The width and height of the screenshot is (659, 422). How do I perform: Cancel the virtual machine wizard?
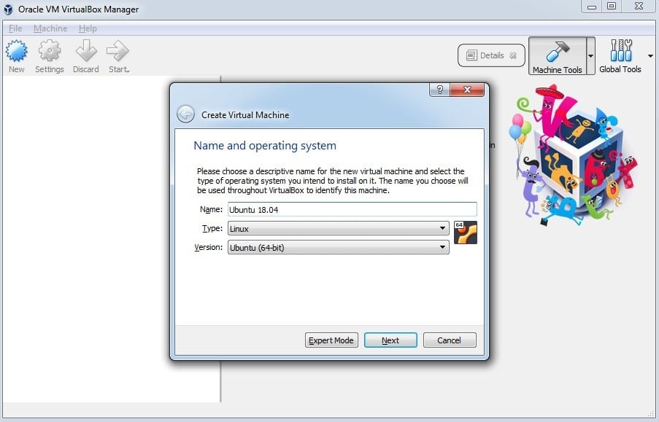click(450, 340)
